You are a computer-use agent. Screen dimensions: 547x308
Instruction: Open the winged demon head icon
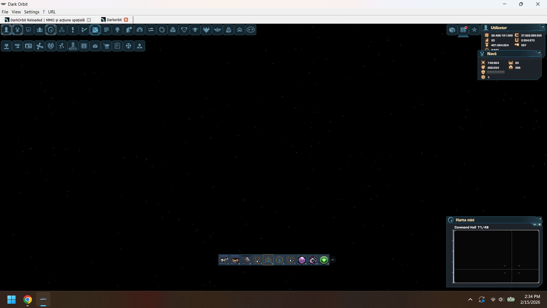pyautogui.click(x=206, y=30)
